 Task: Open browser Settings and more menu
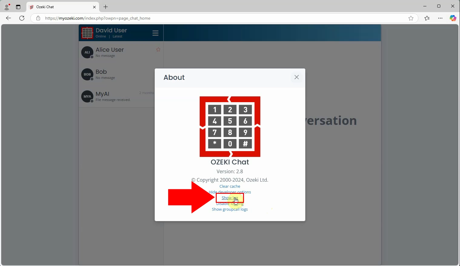440,18
